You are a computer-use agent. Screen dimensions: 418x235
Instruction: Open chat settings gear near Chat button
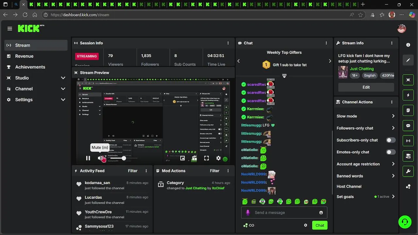tap(306, 225)
